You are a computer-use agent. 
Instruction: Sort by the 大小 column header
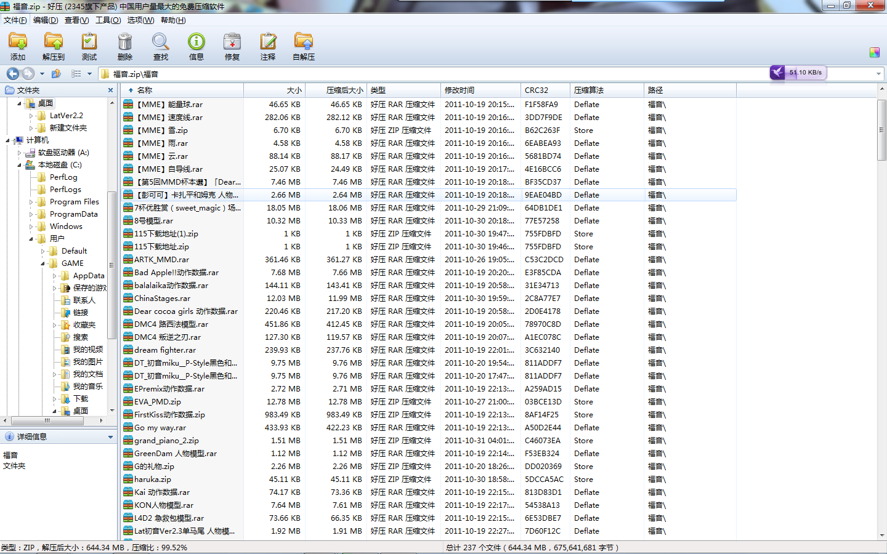pos(274,90)
